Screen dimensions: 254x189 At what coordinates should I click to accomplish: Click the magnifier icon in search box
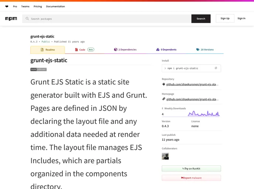(x=27, y=18)
